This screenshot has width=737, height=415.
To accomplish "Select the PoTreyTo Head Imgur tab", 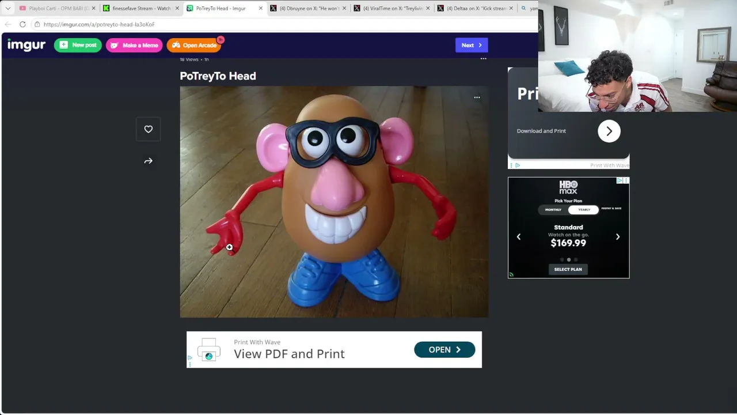I will tap(225, 8).
